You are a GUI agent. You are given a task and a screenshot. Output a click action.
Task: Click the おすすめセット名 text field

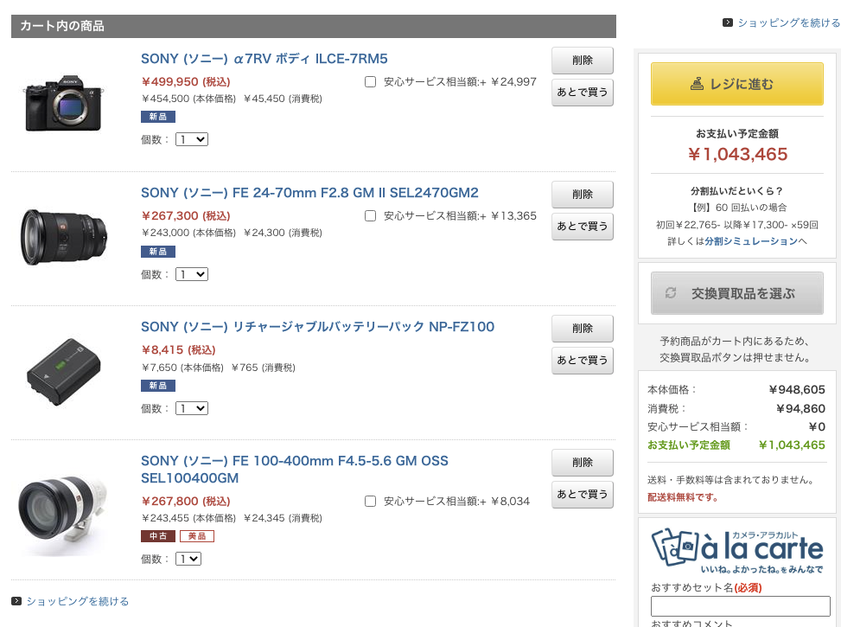tap(740, 606)
